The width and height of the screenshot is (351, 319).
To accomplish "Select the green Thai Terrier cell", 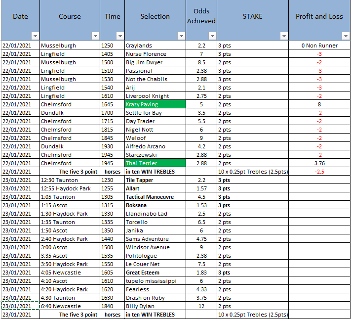I will coord(155,163).
